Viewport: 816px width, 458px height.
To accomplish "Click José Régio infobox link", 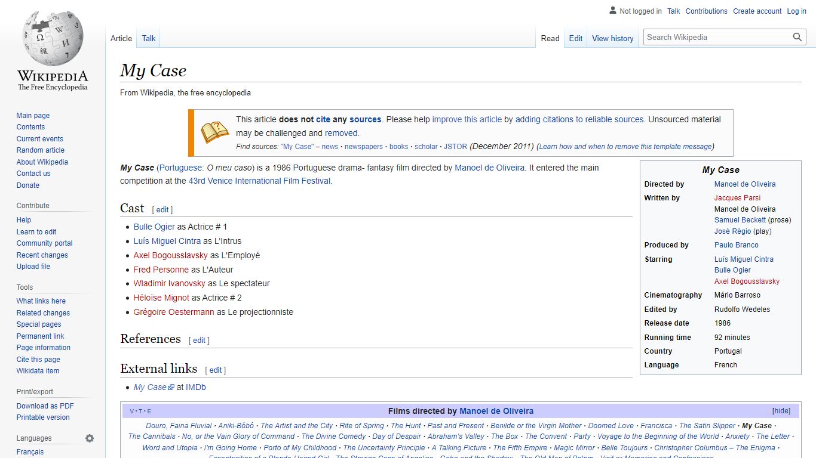I will click(733, 231).
